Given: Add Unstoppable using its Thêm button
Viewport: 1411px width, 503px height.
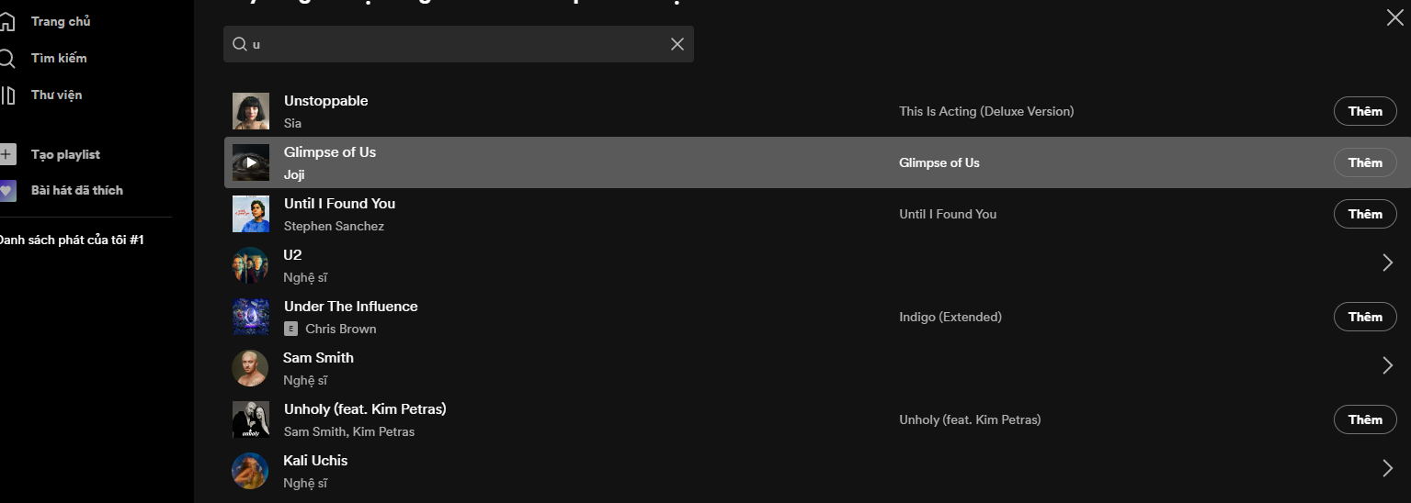Looking at the screenshot, I should coord(1365,111).
